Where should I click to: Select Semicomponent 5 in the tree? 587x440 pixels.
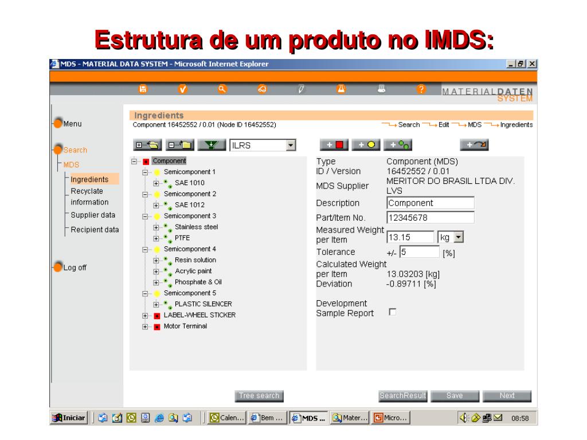click(x=190, y=293)
